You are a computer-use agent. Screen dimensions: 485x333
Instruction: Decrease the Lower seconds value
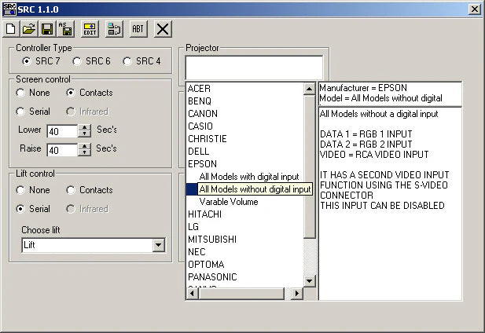coord(84,134)
